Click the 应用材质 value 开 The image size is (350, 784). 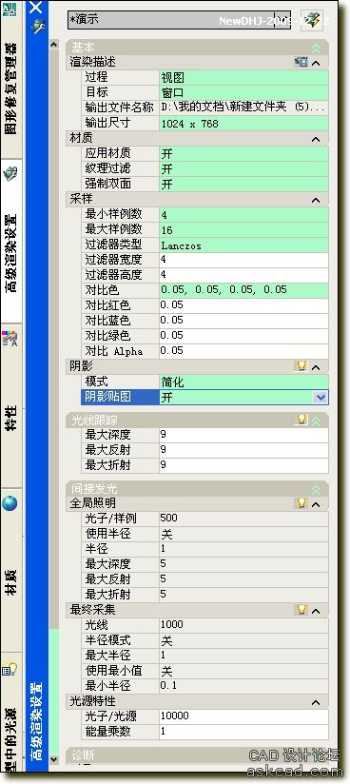[x=243, y=153]
